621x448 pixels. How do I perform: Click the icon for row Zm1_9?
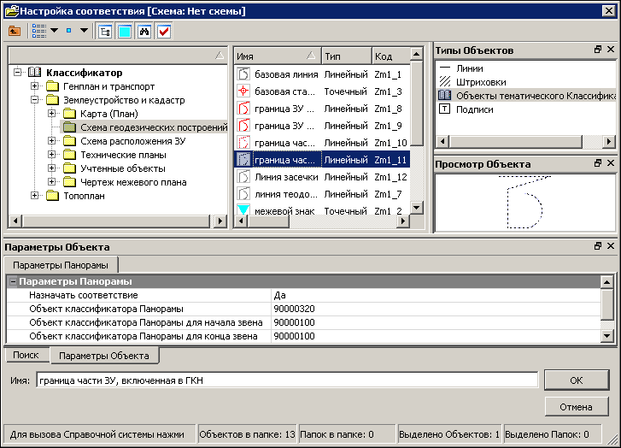coord(243,126)
